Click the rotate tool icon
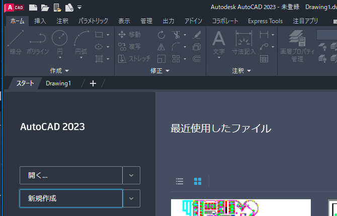Viewport: 337px width, 216px height. click(161, 35)
